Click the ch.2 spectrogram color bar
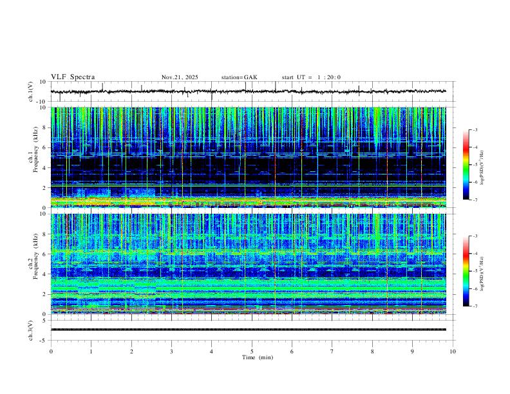 click(x=466, y=271)
